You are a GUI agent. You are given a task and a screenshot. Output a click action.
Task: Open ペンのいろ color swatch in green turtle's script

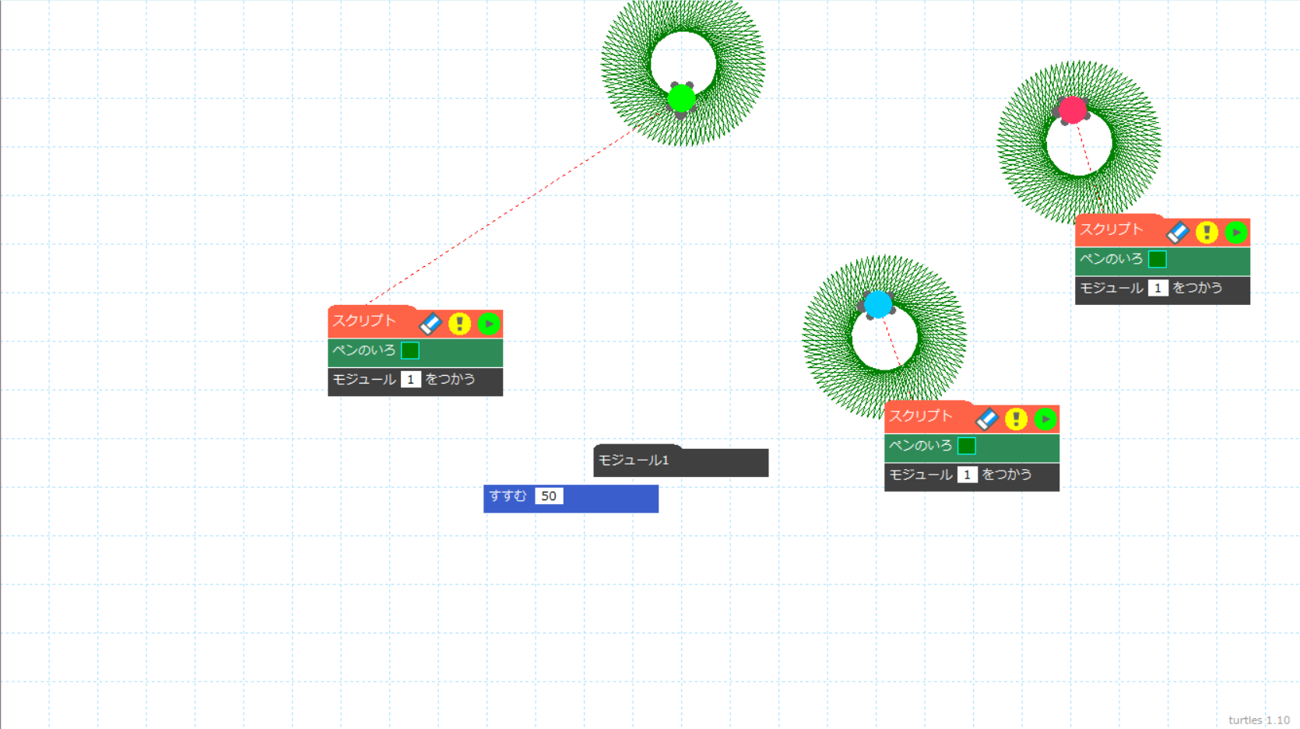(x=410, y=351)
